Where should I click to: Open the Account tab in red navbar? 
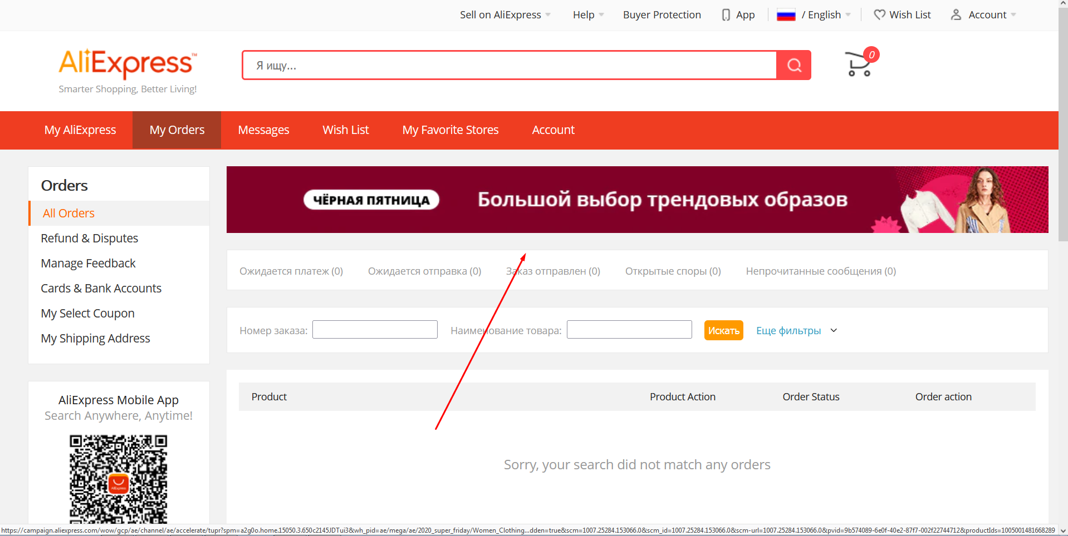(x=553, y=130)
